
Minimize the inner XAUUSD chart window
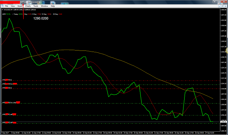coord(219,6)
